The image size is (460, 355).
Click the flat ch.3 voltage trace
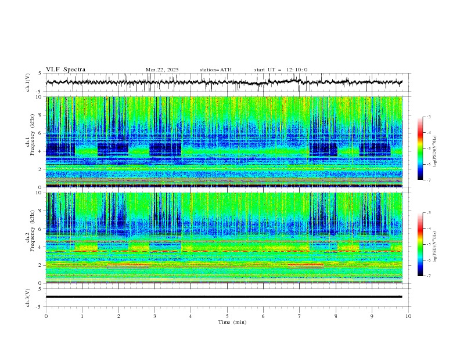pos(224,297)
